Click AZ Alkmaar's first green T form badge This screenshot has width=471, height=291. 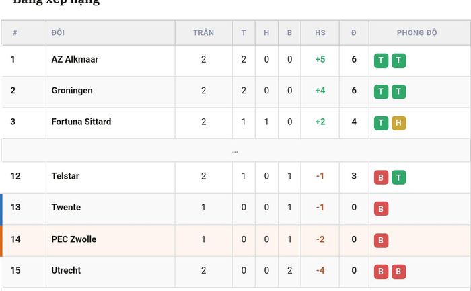pos(381,60)
